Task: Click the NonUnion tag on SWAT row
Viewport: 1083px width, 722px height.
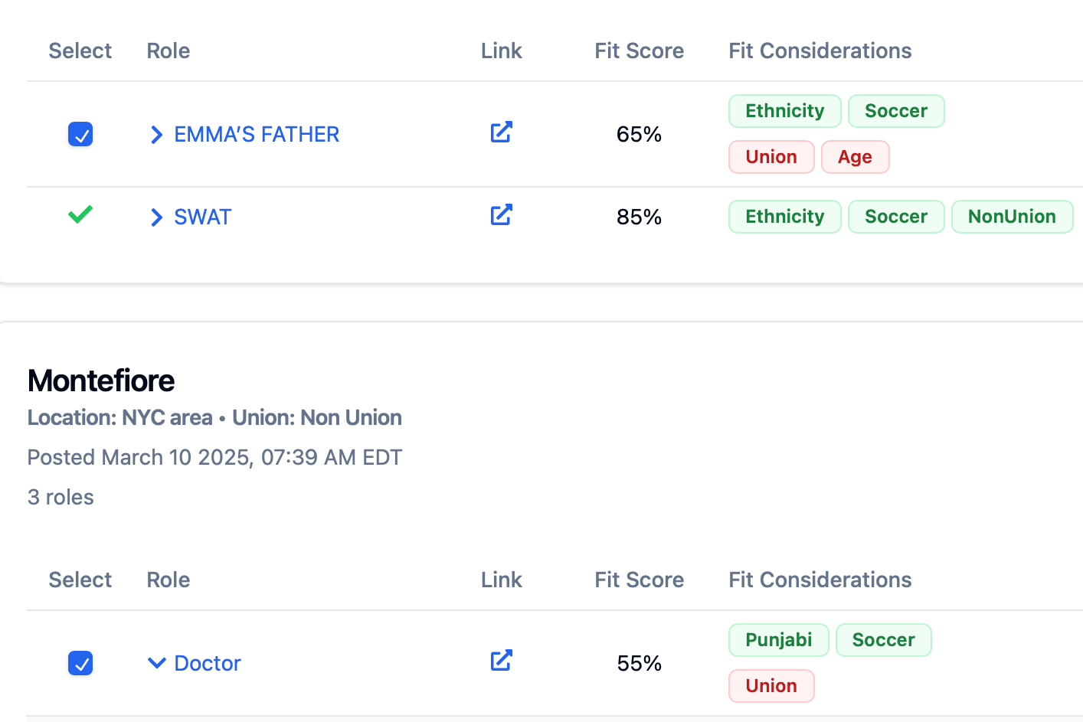Action: click(1012, 217)
